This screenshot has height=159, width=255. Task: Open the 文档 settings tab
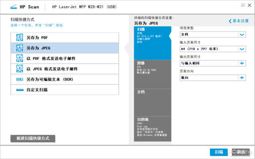[153, 103]
